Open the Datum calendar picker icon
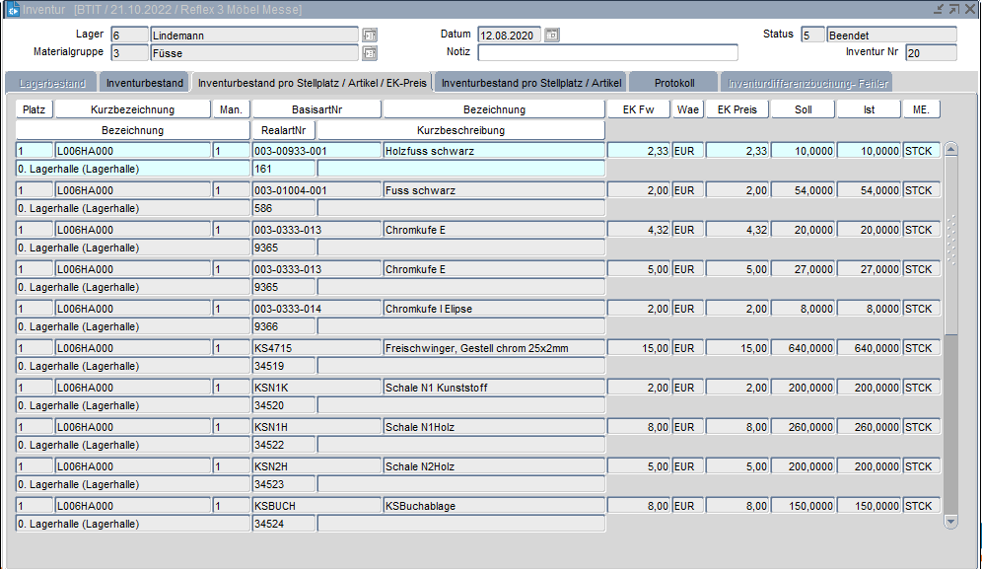The height and width of the screenshot is (569, 982). tap(552, 35)
